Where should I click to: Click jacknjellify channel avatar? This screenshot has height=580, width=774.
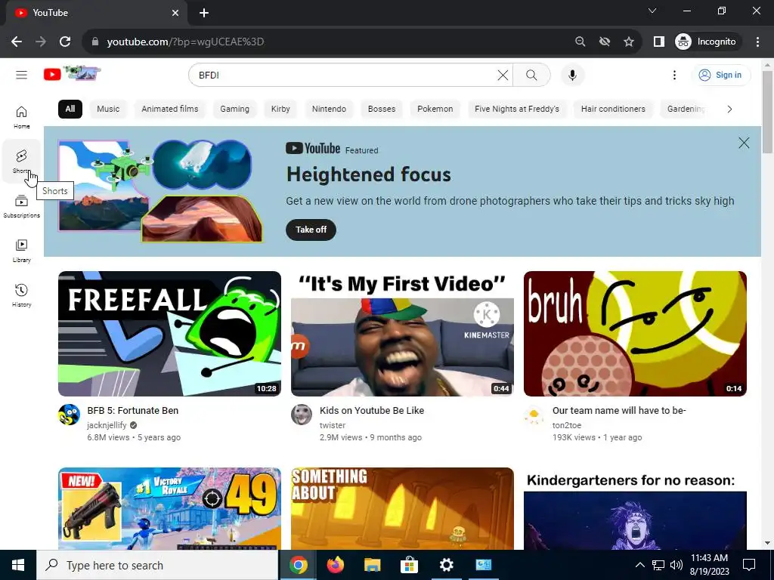[69, 415]
